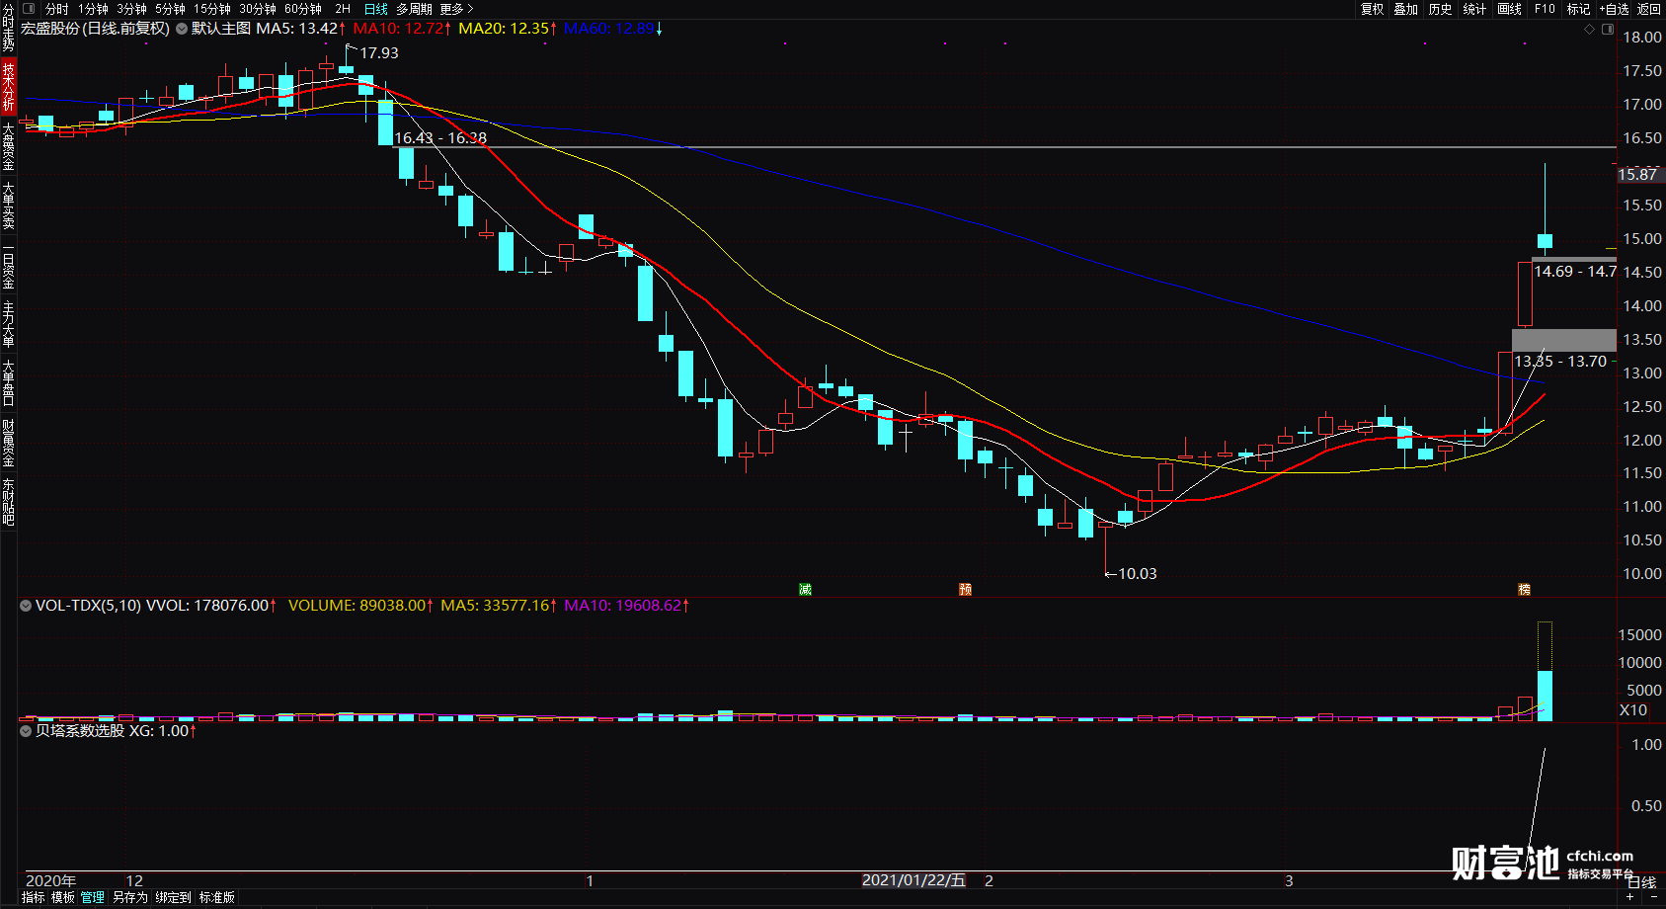Open the 历史 history button
This screenshot has width=1666, height=909.
click(x=1440, y=9)
